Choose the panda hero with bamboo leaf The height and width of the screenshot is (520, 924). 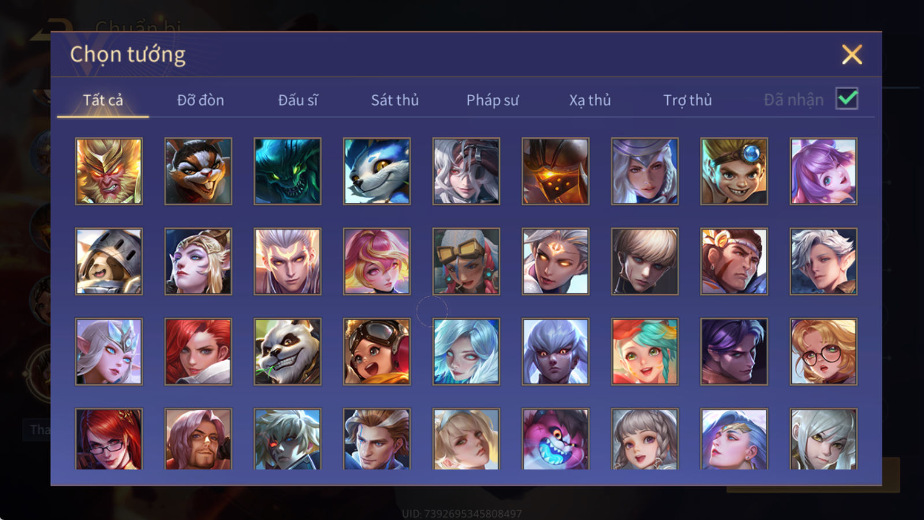(288, 351)
